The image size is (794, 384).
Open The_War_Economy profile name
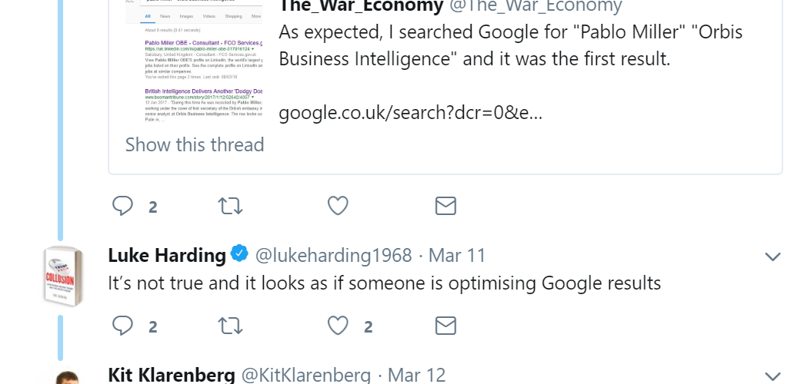point(362,7)
